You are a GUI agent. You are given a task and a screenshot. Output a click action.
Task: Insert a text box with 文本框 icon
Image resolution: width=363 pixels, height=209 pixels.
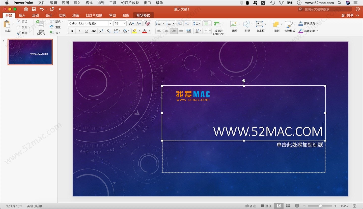(x=260, y=24)
